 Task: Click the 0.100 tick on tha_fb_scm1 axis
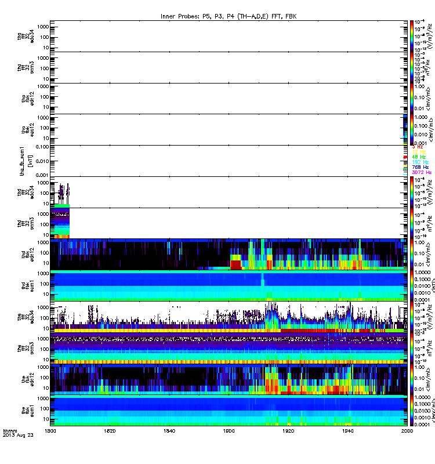[42, 147]
